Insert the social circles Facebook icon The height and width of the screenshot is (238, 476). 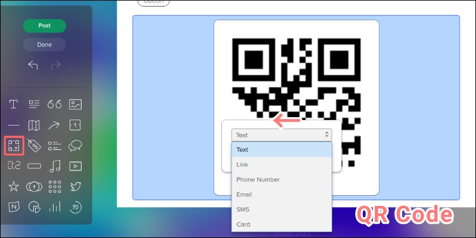pyautogui.click(x=34, y=187)
